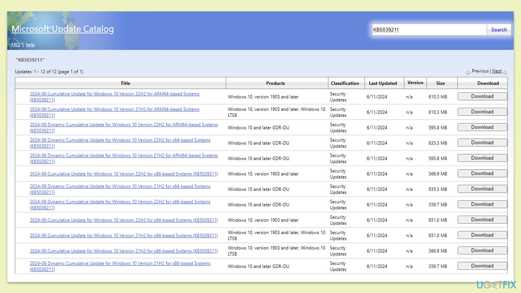521x293 pixels.
Task: Open Dynamic Cumulative Update 21H2 ARM64 link
Action: click(x=124, y=159)
